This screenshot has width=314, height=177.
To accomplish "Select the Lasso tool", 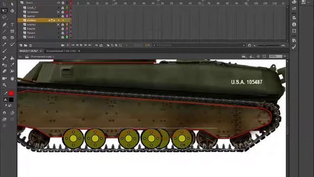I will click(4, 18).
